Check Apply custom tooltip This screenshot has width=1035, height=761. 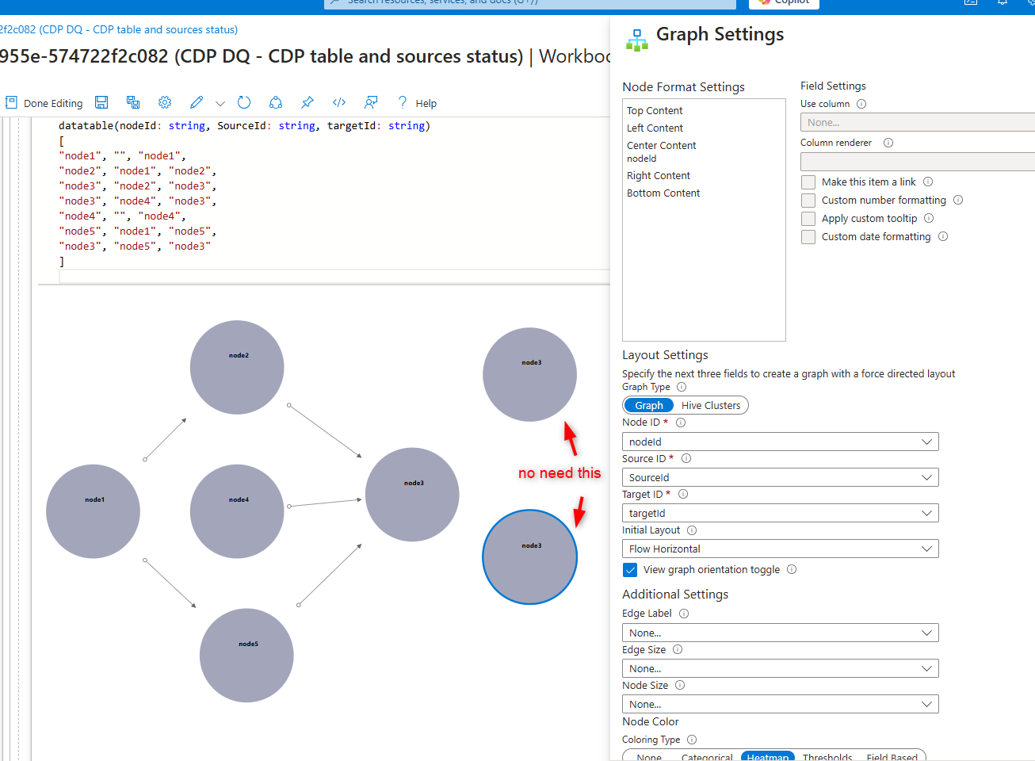point(808,219)
